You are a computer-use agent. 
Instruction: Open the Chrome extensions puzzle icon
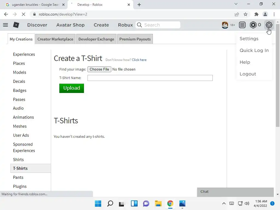coord(256,14)
